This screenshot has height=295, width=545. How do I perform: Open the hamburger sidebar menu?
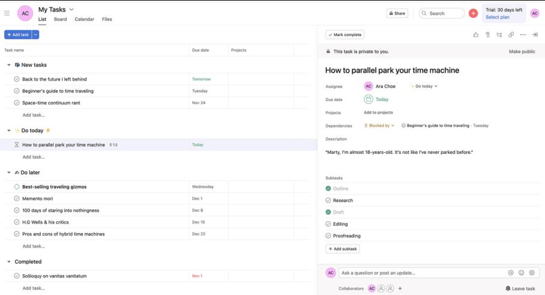point(7,13)
